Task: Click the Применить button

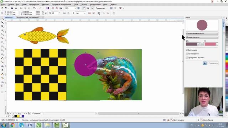Action: (213, 63)
